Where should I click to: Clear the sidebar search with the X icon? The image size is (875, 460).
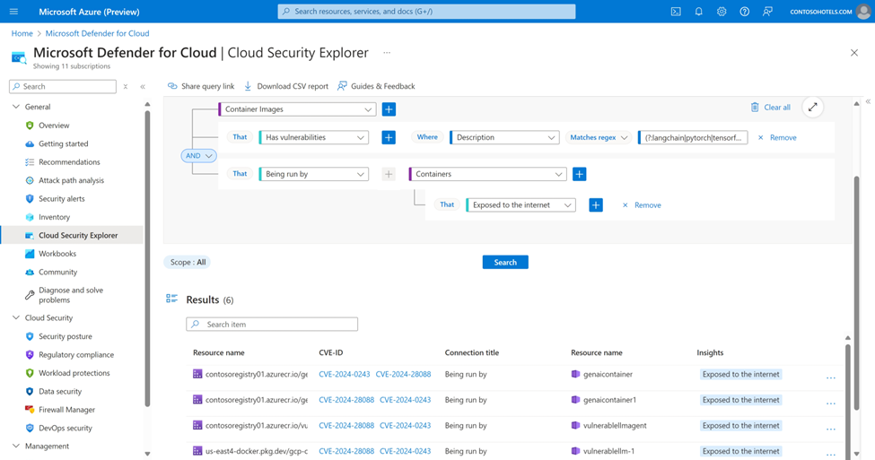[126, 86]
